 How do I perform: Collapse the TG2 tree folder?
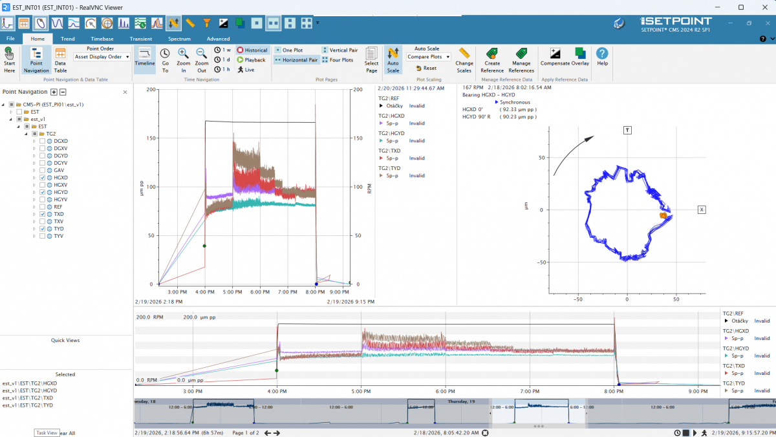tap(26, 134)
